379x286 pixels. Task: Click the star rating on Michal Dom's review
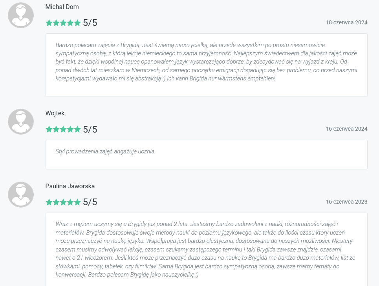coord(63,23)
